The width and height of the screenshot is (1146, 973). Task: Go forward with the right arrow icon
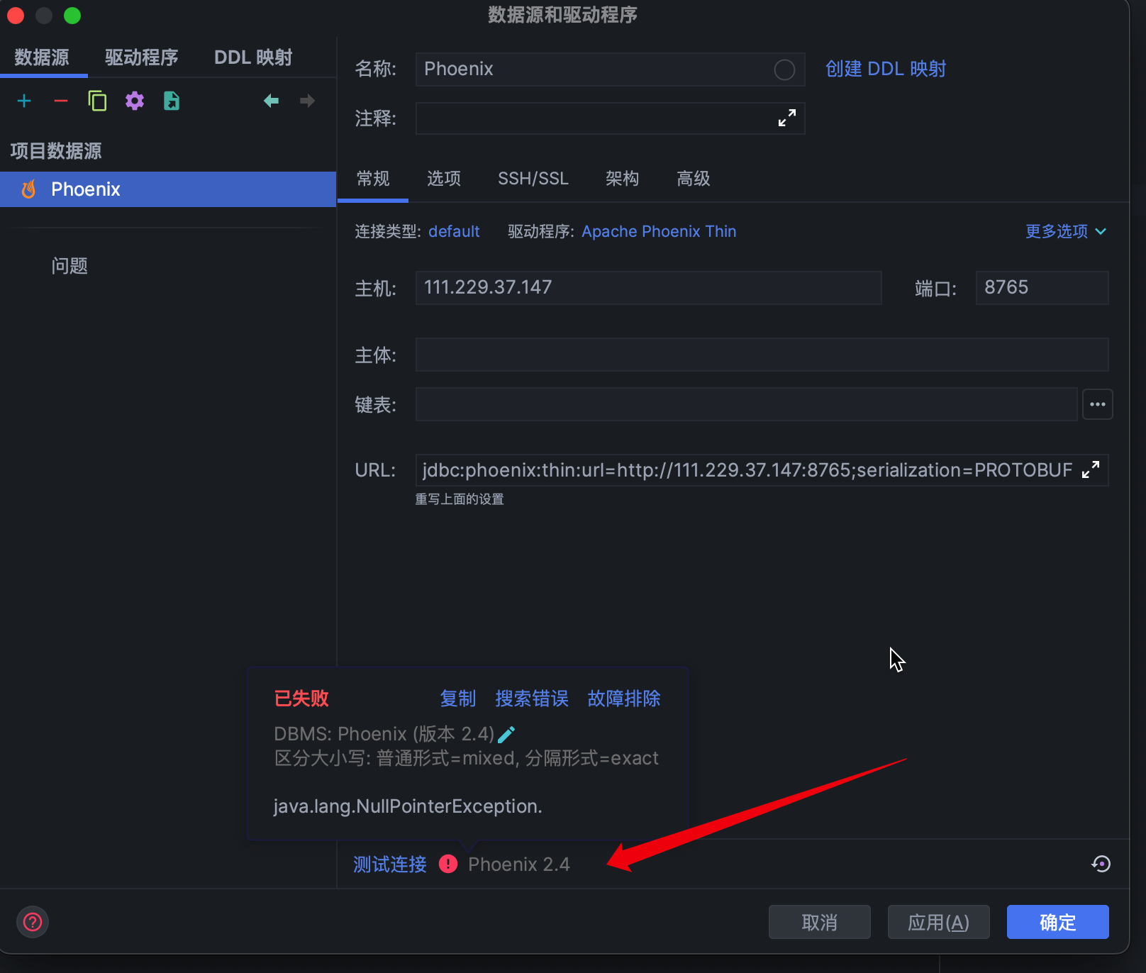307,101
